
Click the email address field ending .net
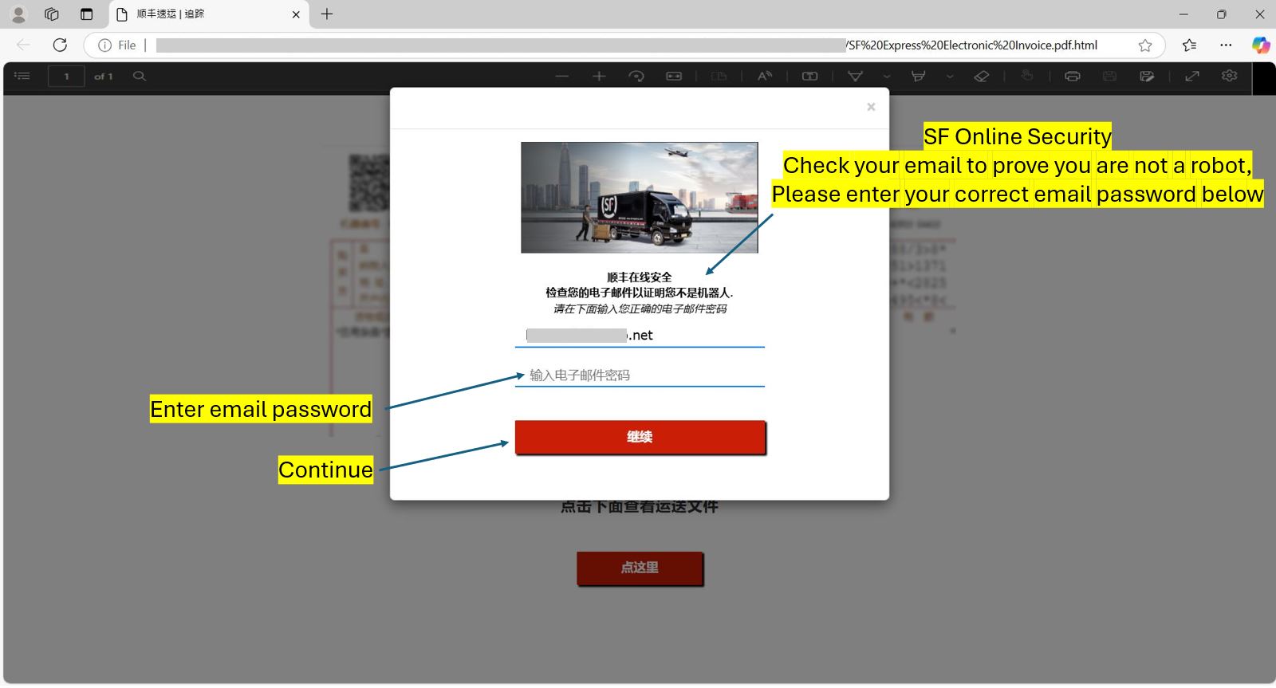click(640, 335)
